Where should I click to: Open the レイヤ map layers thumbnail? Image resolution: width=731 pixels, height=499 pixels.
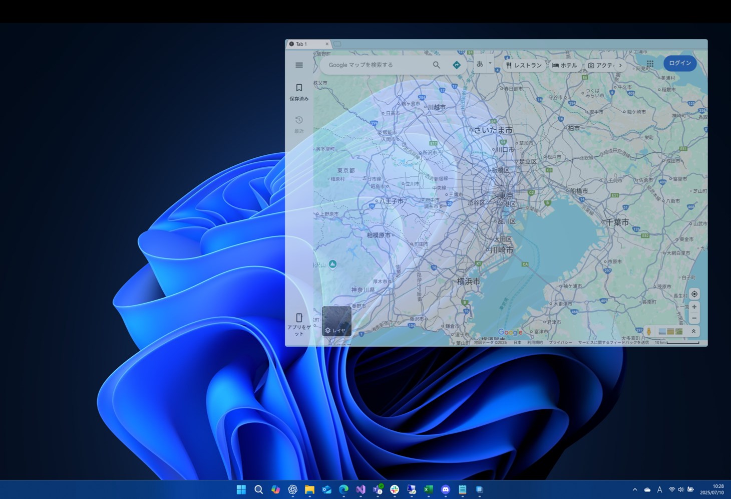point(336,321)
